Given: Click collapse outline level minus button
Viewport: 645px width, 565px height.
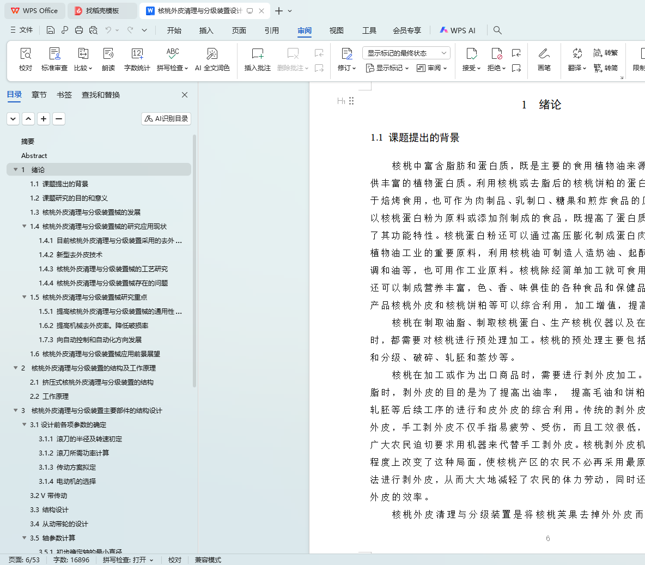Looking at the screenshot, I should pos(59,119).
